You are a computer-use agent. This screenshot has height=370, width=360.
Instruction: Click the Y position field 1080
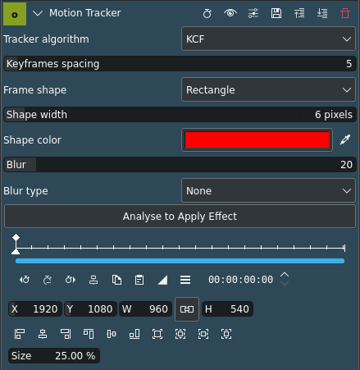pos(91,309)
